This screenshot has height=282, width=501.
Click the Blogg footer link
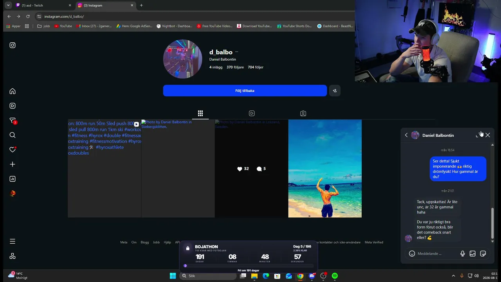tap(145, 242)
